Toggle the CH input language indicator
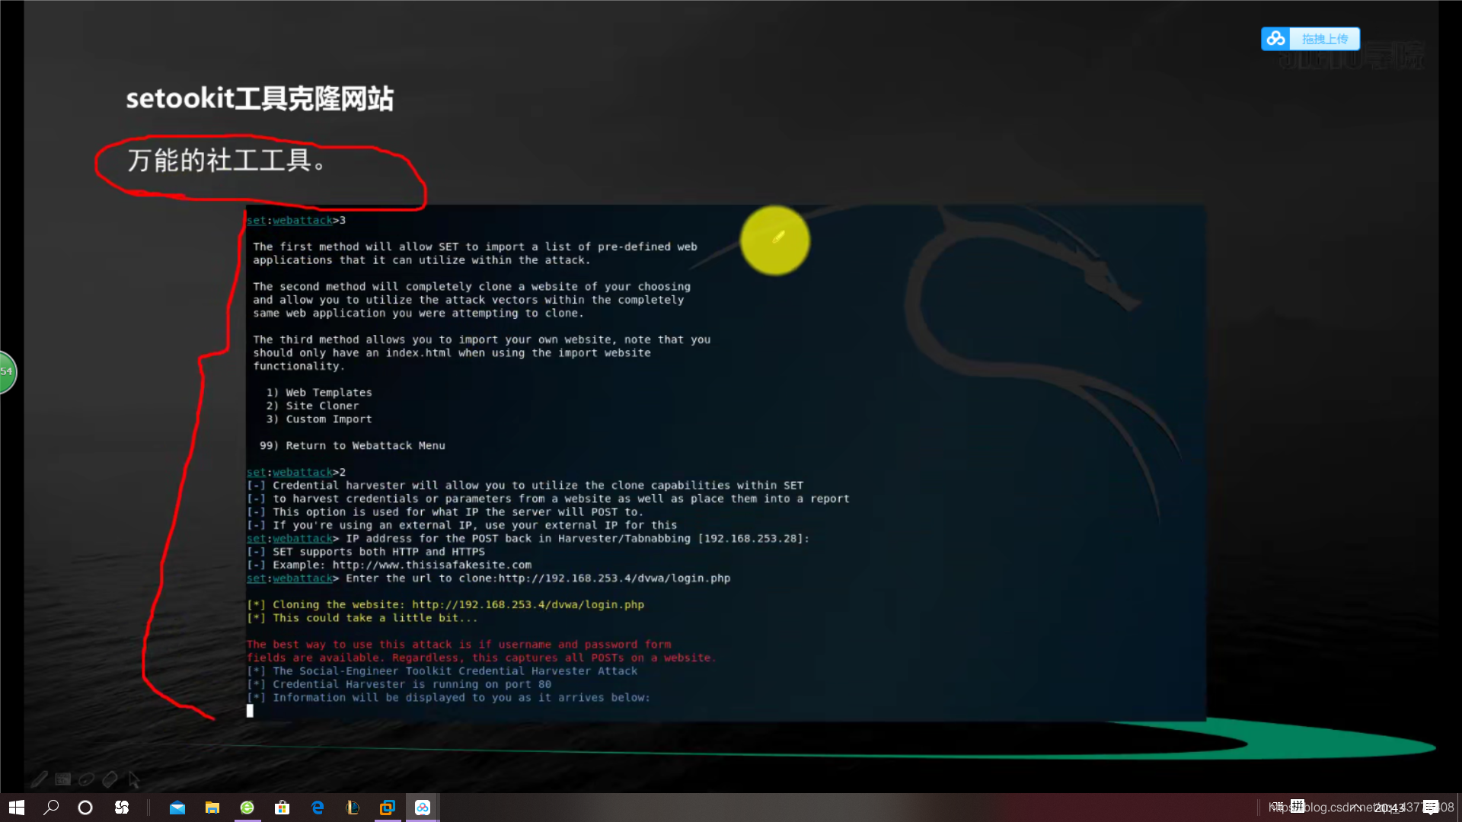The image size is (1462, 822). tap(1277, 807)
